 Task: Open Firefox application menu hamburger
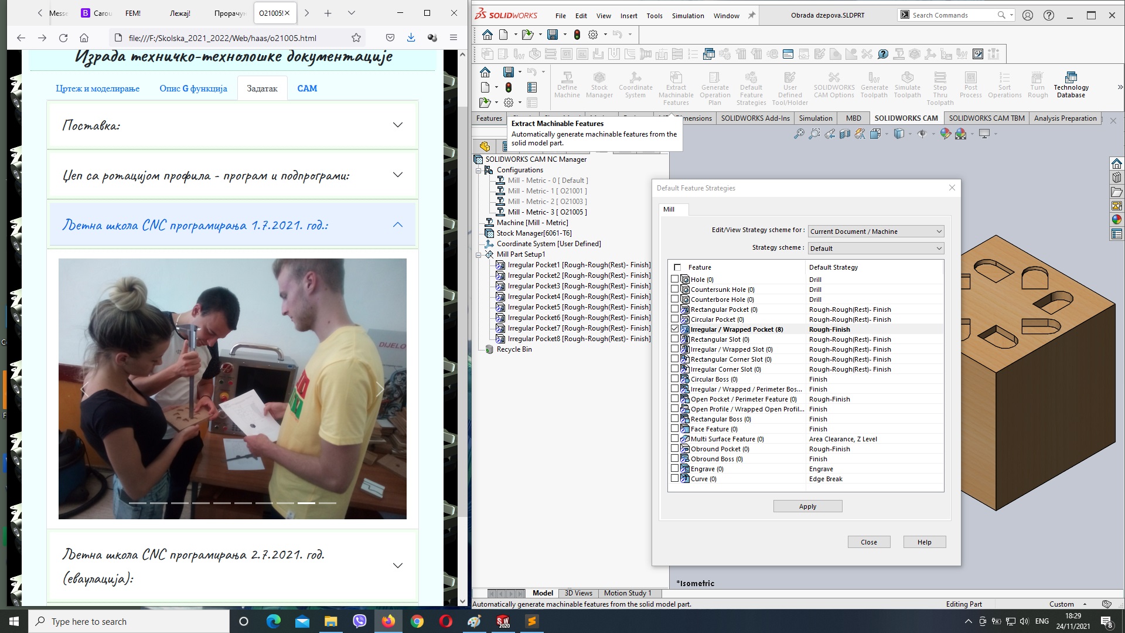click(x=453, y=38)
